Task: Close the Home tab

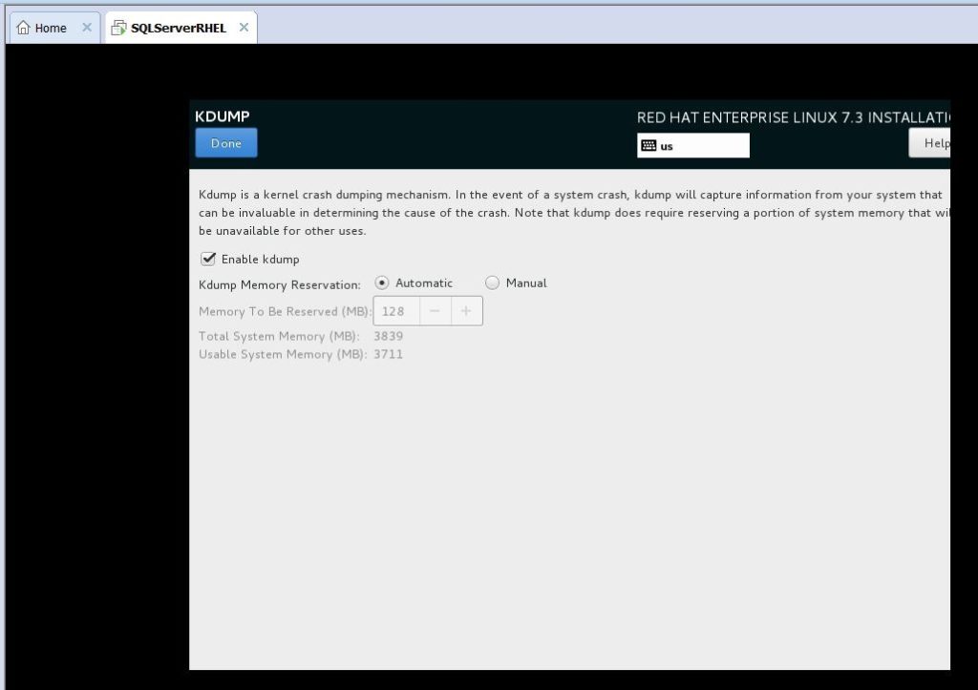Action: (87, 28)
